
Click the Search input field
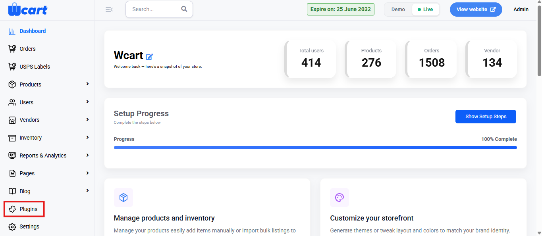pyautogui.click(x=159, y=9)
